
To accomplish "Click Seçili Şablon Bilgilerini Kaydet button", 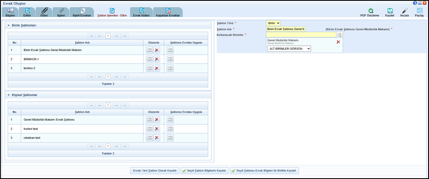I will click(x=205, y=170).
